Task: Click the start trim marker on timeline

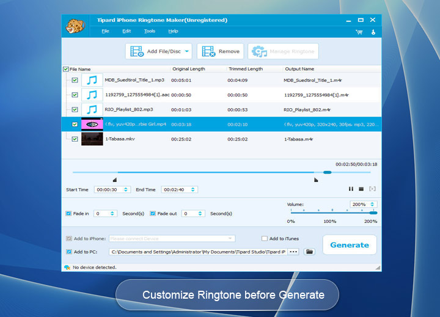Action: pos(115,180)
